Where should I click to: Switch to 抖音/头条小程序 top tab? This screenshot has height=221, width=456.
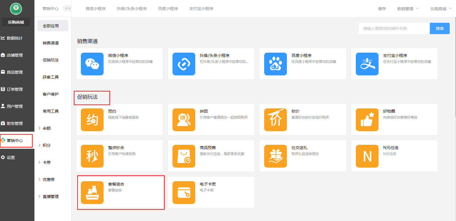pos(132,9)
